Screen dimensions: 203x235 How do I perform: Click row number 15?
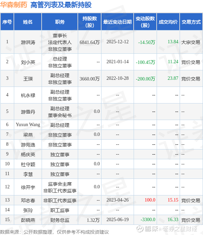point(7,219)
